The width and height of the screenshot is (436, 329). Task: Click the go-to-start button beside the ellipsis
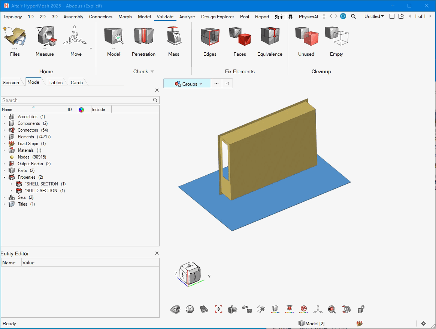227,84
